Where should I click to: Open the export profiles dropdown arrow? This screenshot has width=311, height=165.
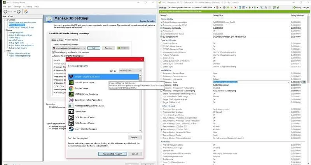point(252,7)
